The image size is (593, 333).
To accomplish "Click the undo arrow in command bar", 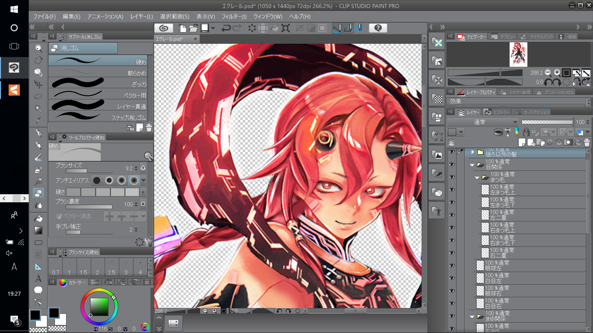I will 226,28.
